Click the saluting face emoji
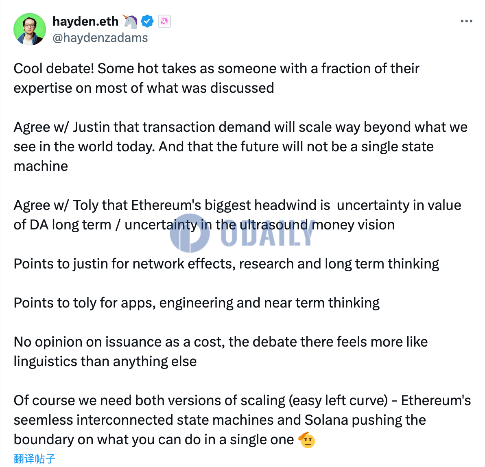 point(306,440)
